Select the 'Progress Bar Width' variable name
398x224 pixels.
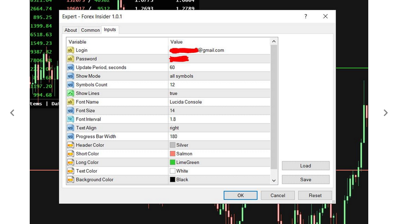click(x=96, y=137)
